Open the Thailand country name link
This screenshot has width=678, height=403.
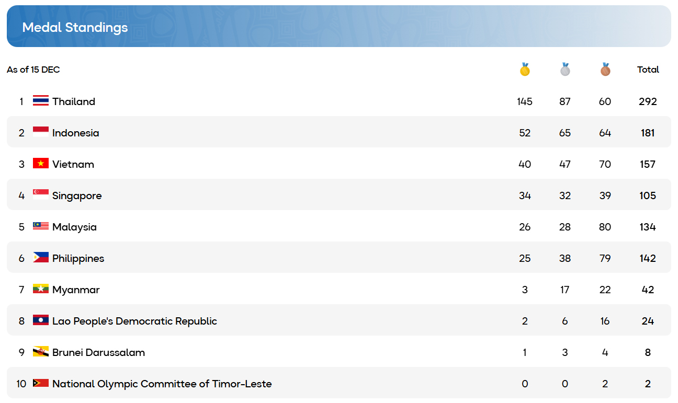click(74, 101)
